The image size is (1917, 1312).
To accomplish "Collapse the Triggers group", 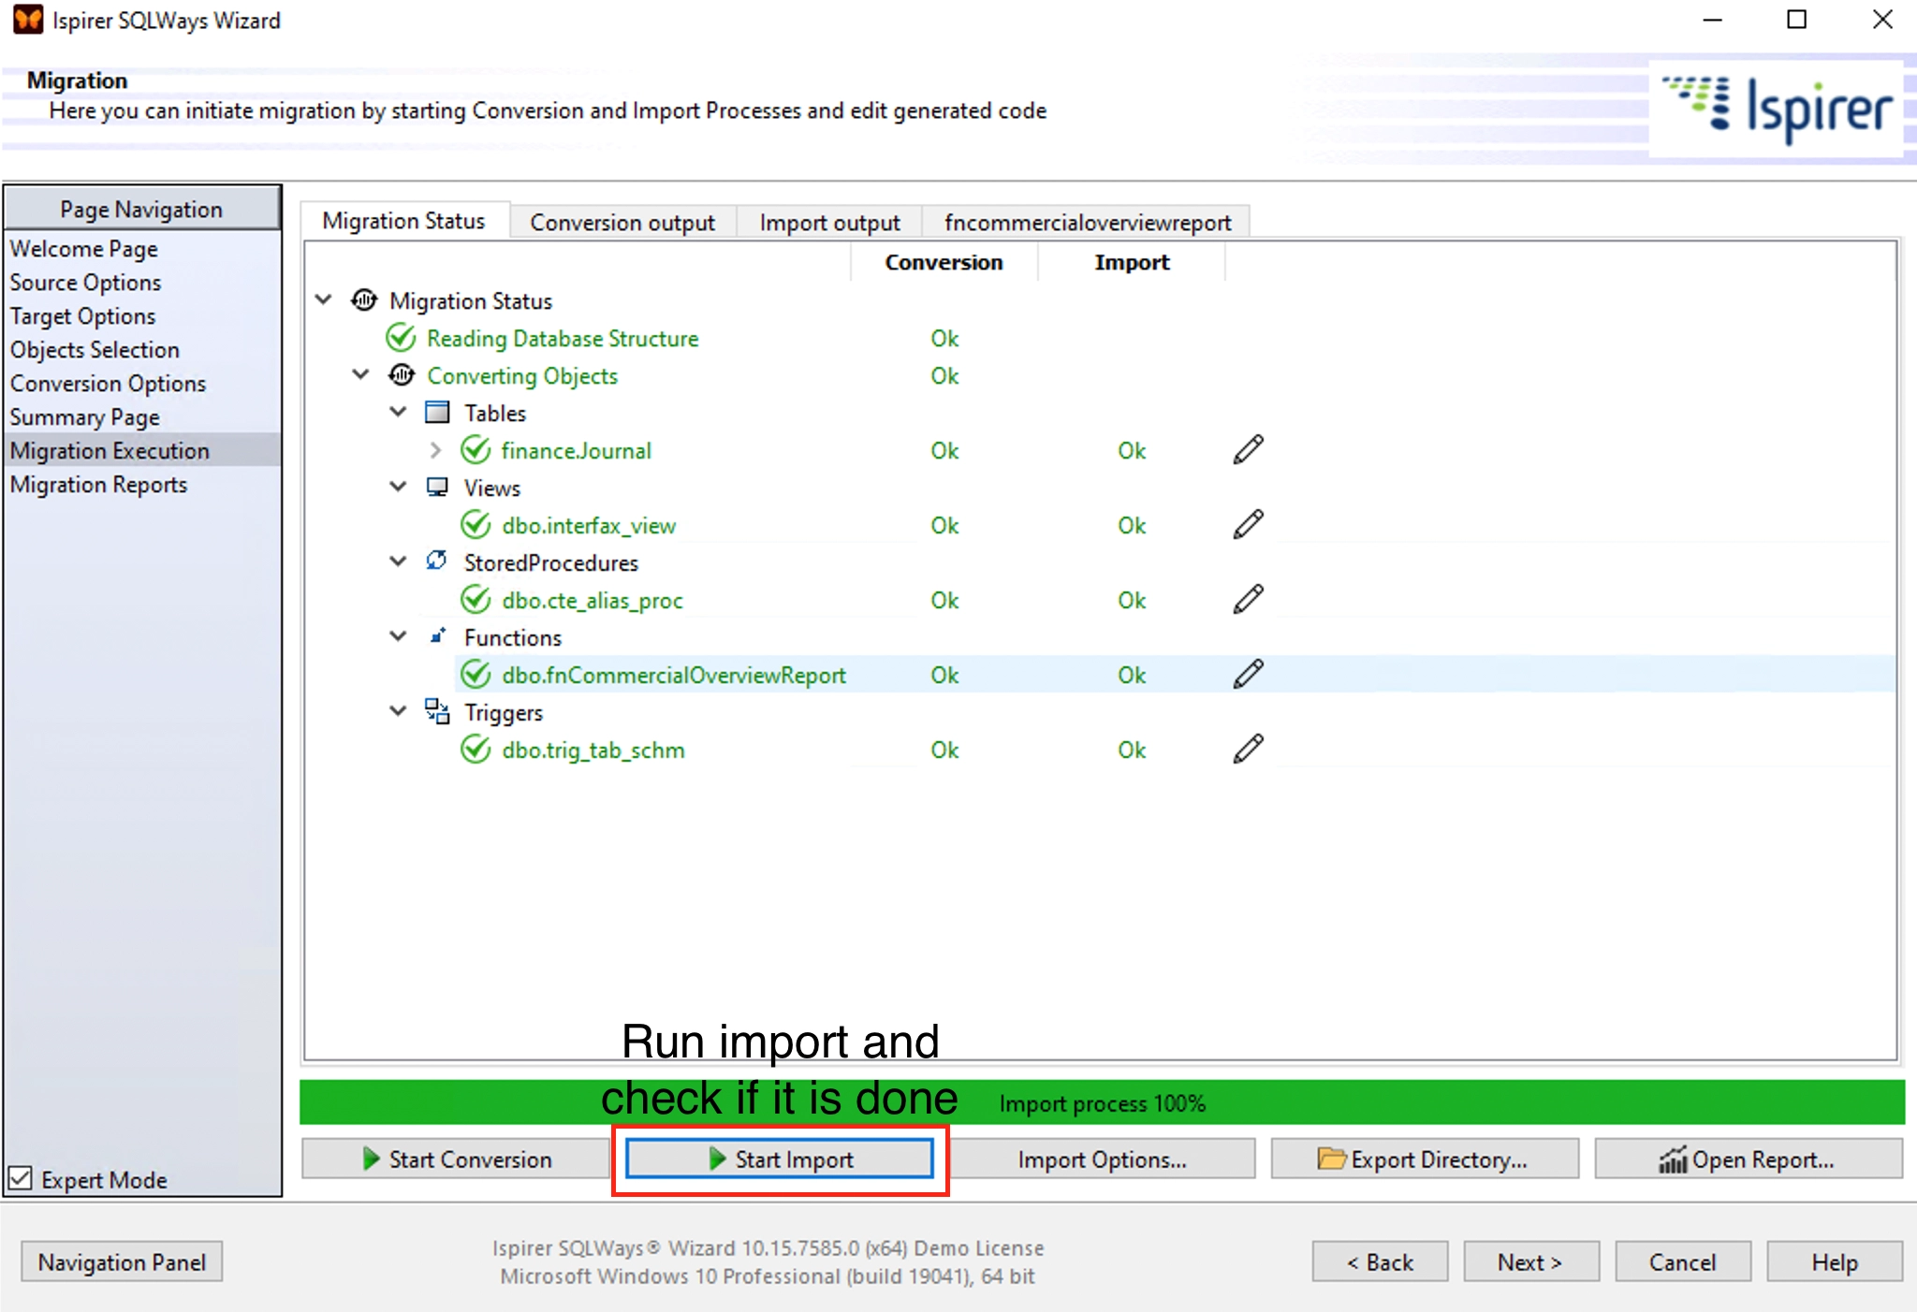I will coord(399,711).
